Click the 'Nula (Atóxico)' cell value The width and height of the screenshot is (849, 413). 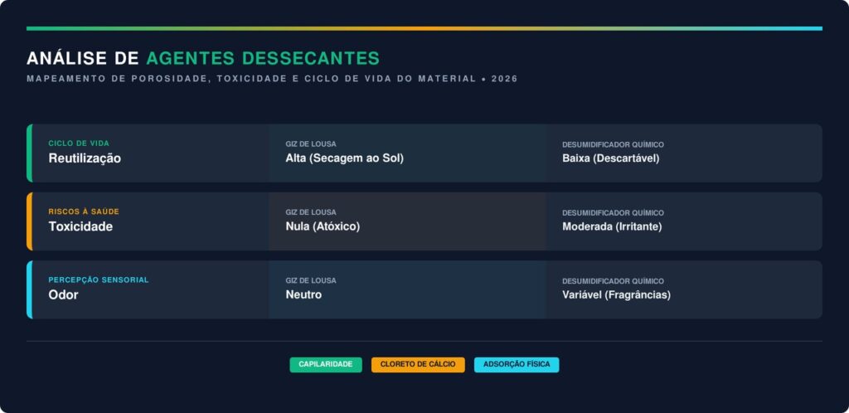pyautogui.click(x=323, y=226)
